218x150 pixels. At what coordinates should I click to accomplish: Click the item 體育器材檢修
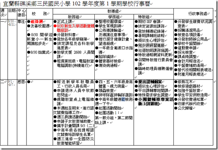110,61
